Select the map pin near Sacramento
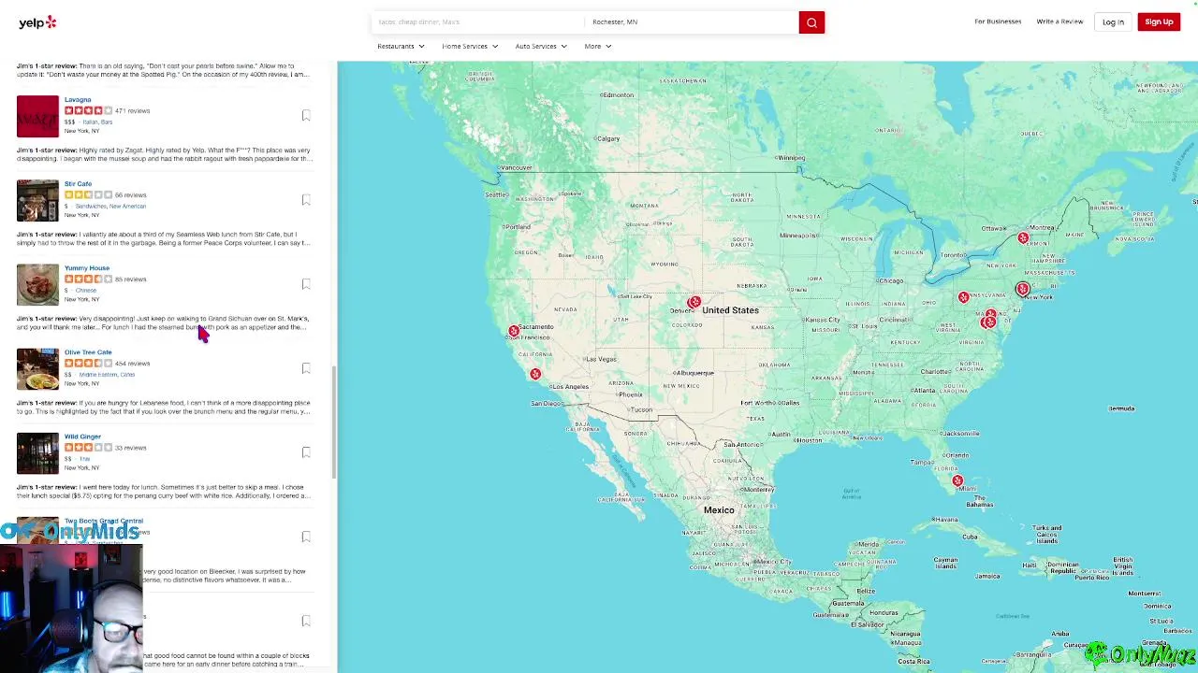The image size is (1198, 673). click(x=513, y=331)
